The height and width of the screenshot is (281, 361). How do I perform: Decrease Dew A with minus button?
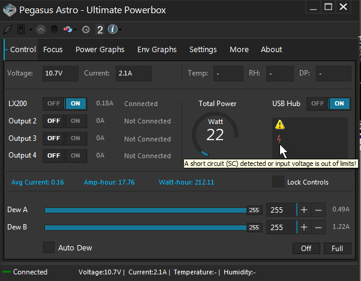(x=318, y=210)
